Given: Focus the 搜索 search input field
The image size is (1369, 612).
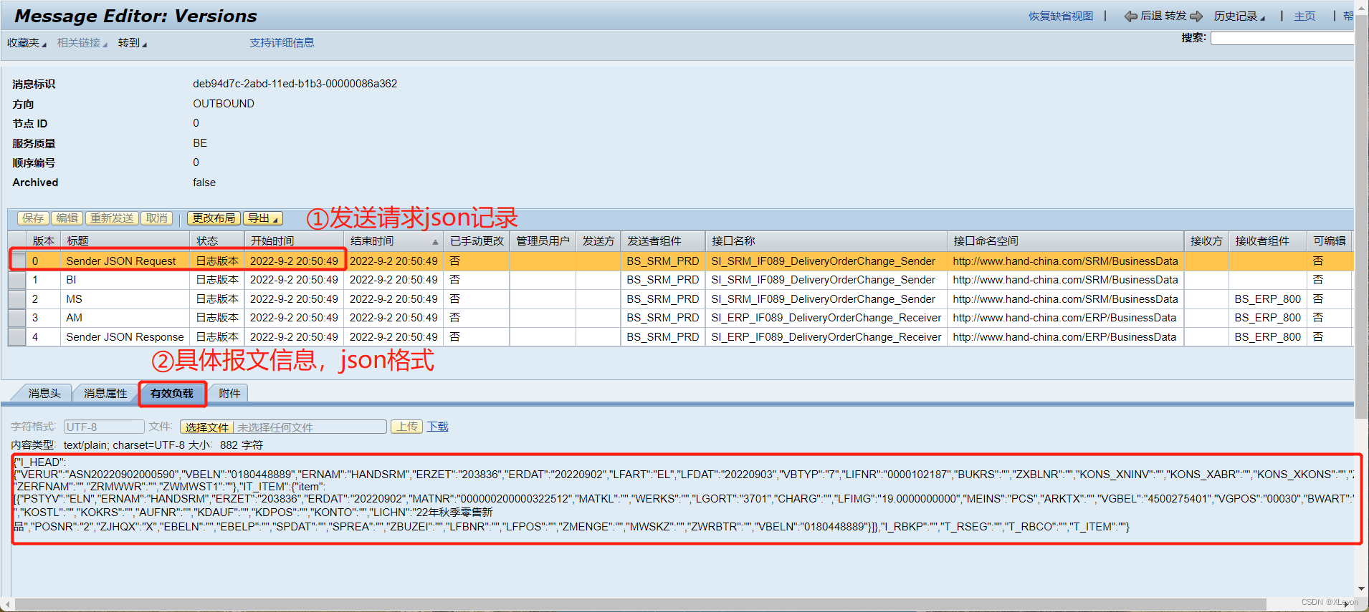Looking at the screenshot, I should point(1282,39).
